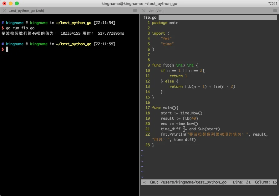
Task: Click the 'start := time.Now()' line
Action: (x=181, y=113)
